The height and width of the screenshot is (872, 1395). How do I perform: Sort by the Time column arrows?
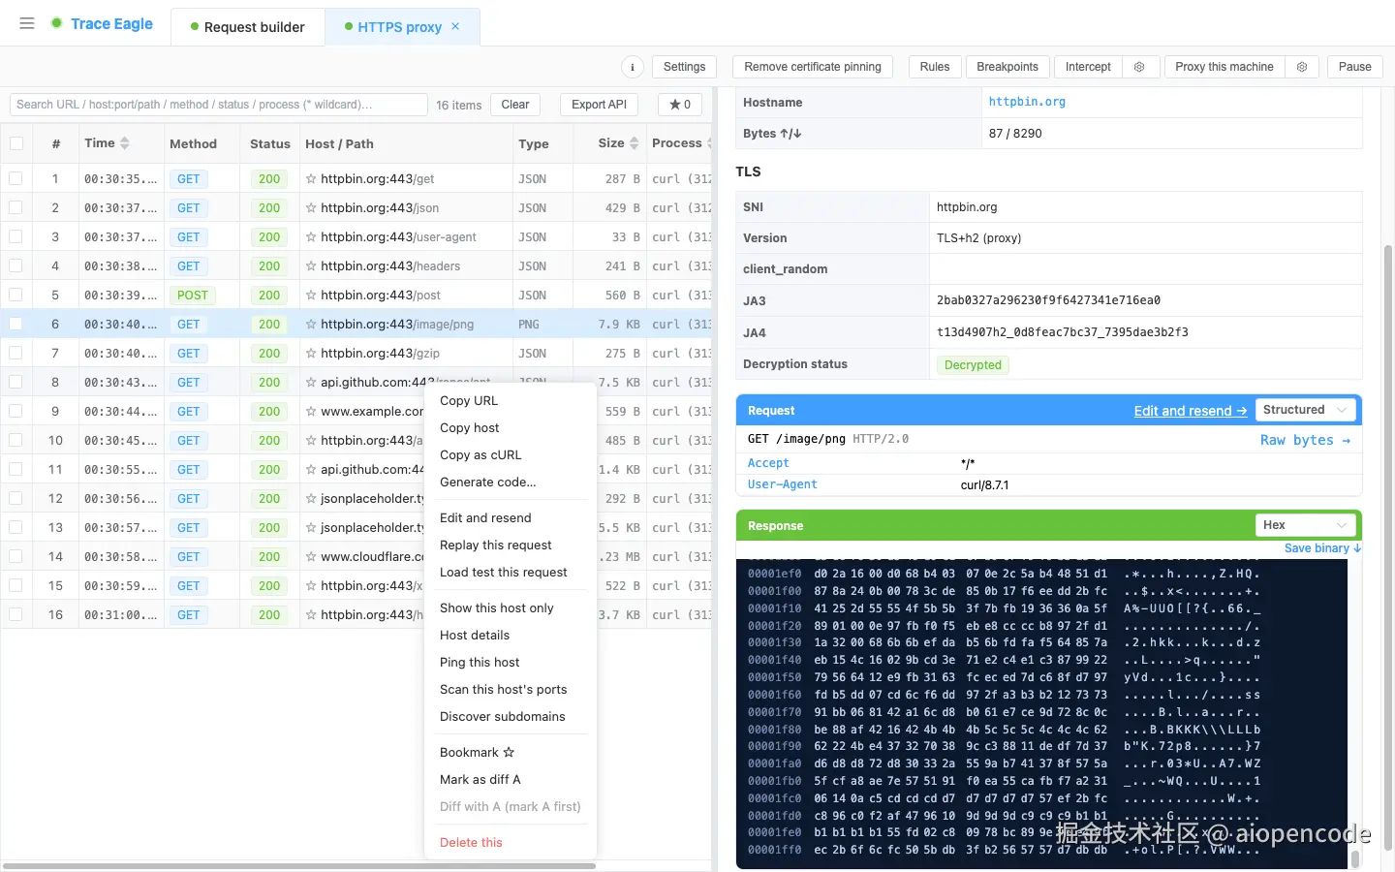click(125, 143)
